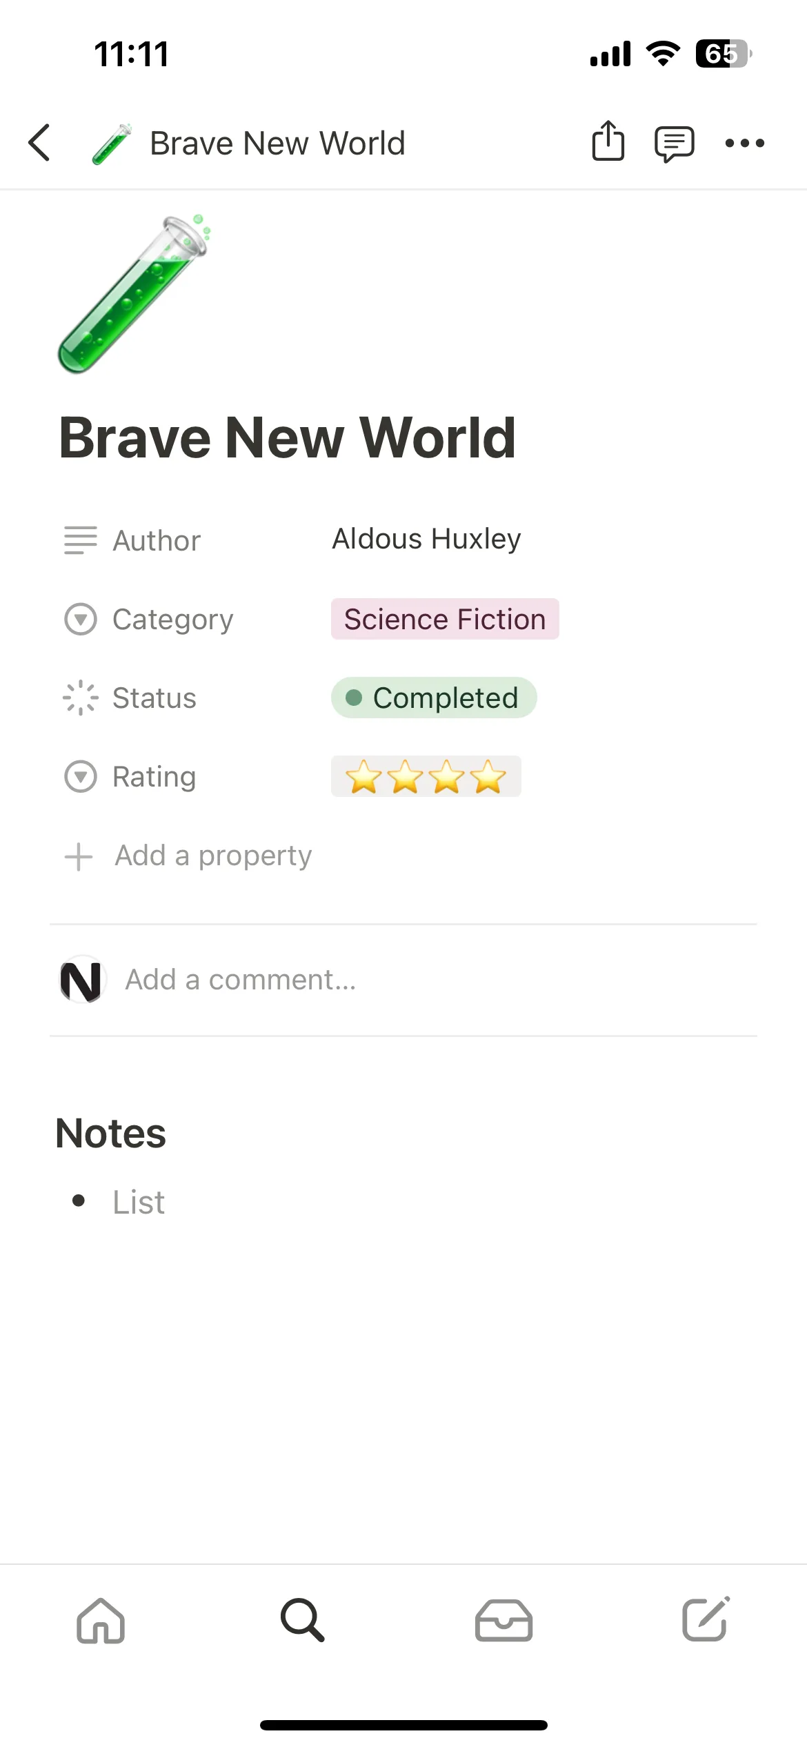Tap the four-star rating value
This screenshot has height=1747, width=807.
click(x=426, y=776)
